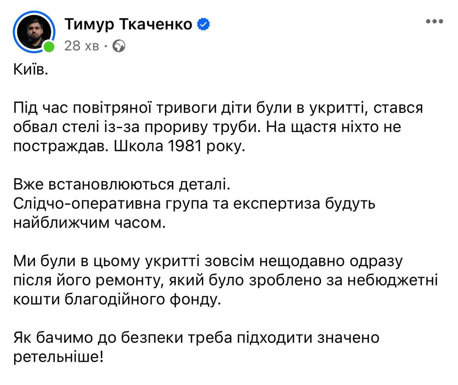This screenshot has width=458, height=385.
Task: Click the verification checkmark beside Тимур Ткаченко
Action: tap(203, 24)
